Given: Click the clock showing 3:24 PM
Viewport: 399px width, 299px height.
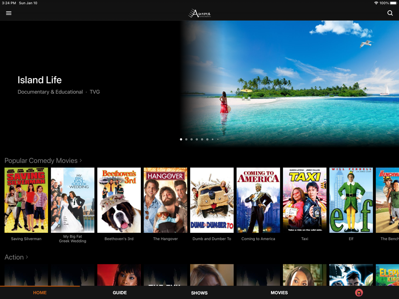Looking at the screenshot, I should click(9, 3).
